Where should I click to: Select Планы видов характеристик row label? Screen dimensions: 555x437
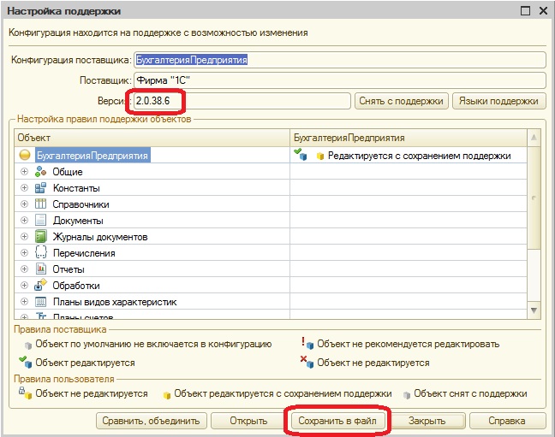pos(115,302)
